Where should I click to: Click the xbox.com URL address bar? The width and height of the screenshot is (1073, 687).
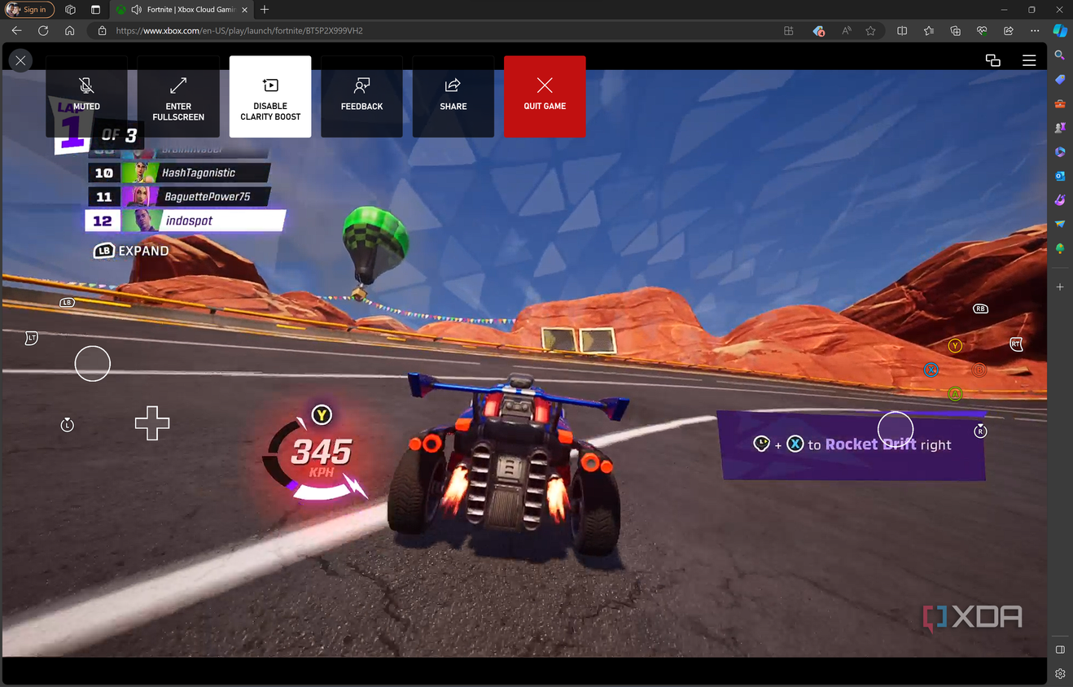(239, 30)
